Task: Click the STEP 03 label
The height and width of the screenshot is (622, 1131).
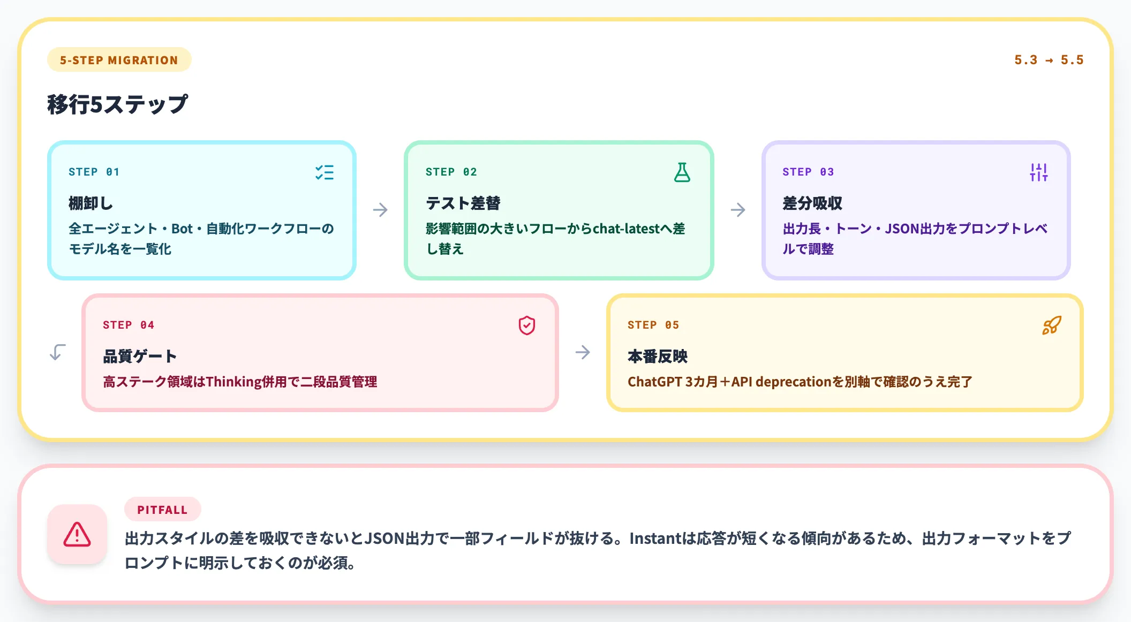Action: [808, 172]
